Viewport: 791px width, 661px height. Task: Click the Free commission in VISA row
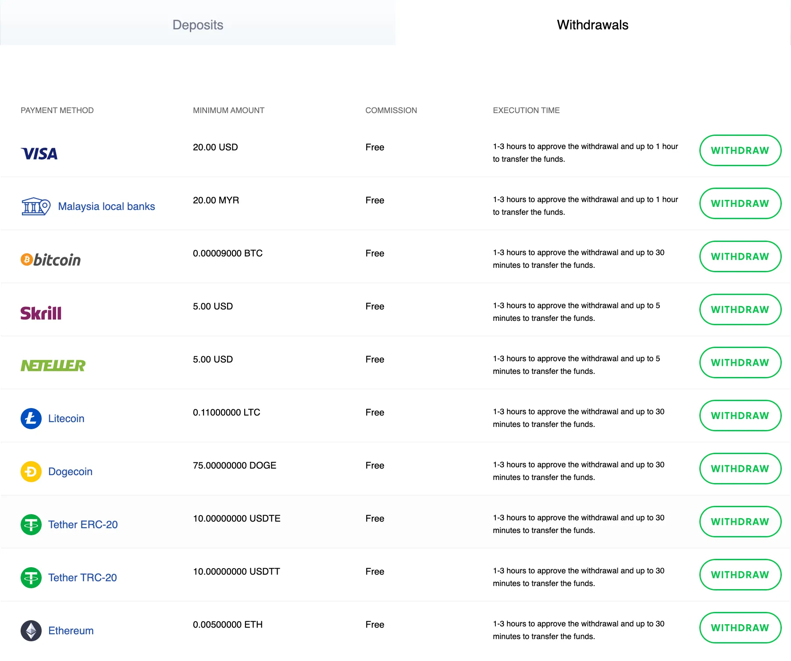[375, 147]
